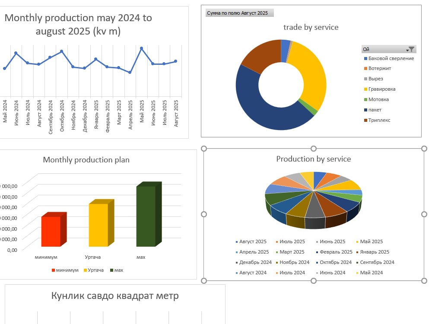Screen dimensions: 432x324
Task: Click the Октябрь 2024 pie legend entry
Action: coord(334,263)
